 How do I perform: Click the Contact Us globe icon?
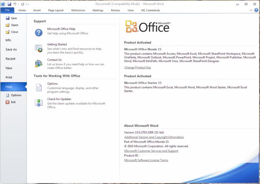[x=39, y=63]
